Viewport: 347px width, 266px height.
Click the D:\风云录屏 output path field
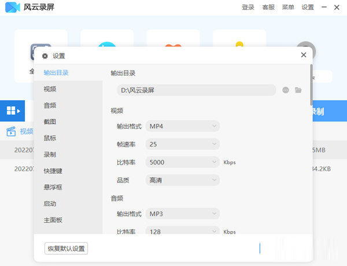click(x=196, y=90)
